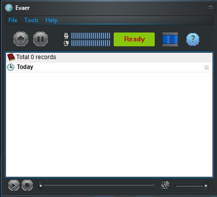The width and height of the screenshot is (217, 197).
Task: Stop playback with the stop button
Action: [27, 185]
